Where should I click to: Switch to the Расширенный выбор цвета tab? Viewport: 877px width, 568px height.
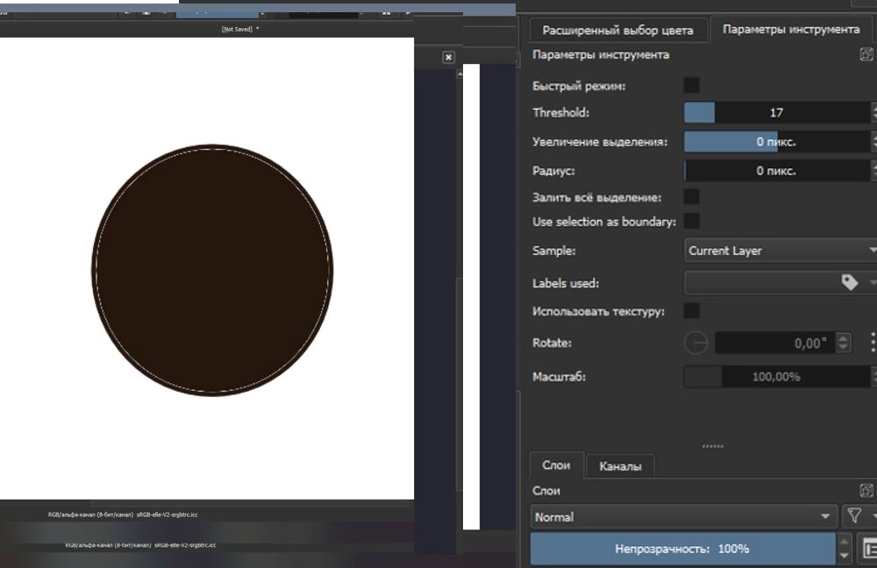(617, 30)
